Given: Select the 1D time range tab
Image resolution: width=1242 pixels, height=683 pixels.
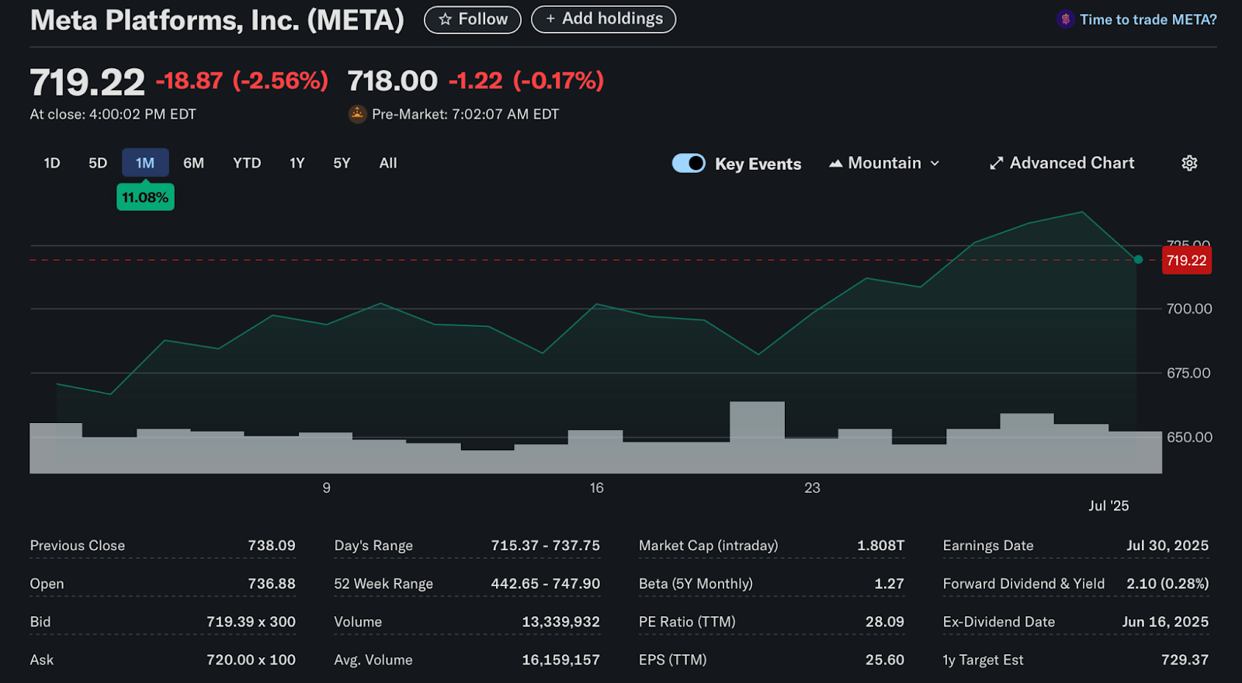Looking at the screenshot, I should tap(52, 163).
